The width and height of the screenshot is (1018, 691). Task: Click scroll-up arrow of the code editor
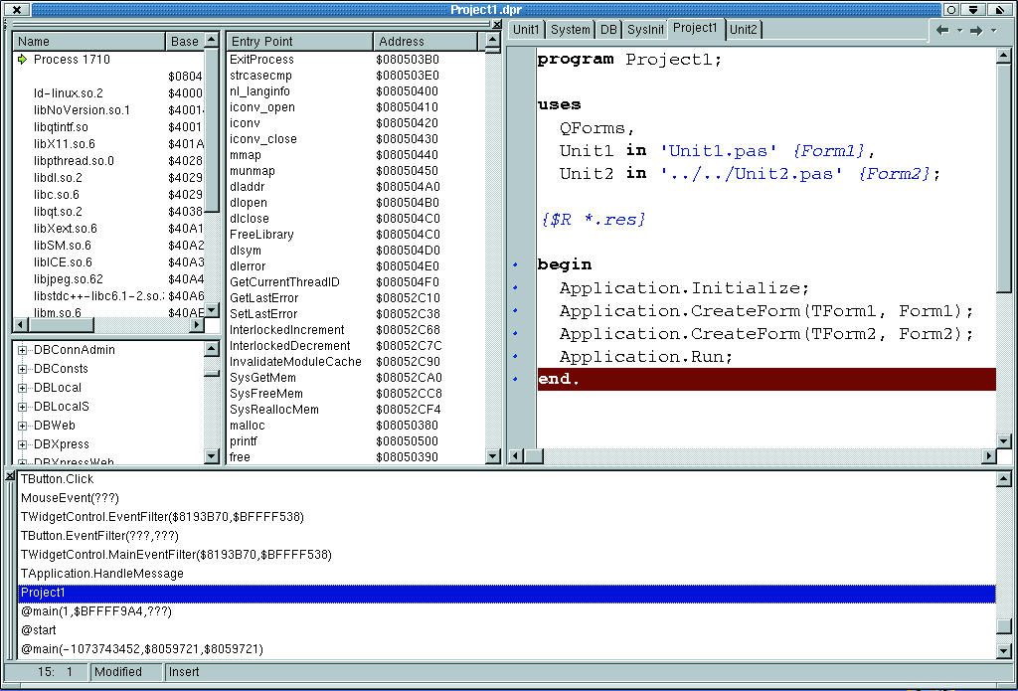coord(1004,56)
